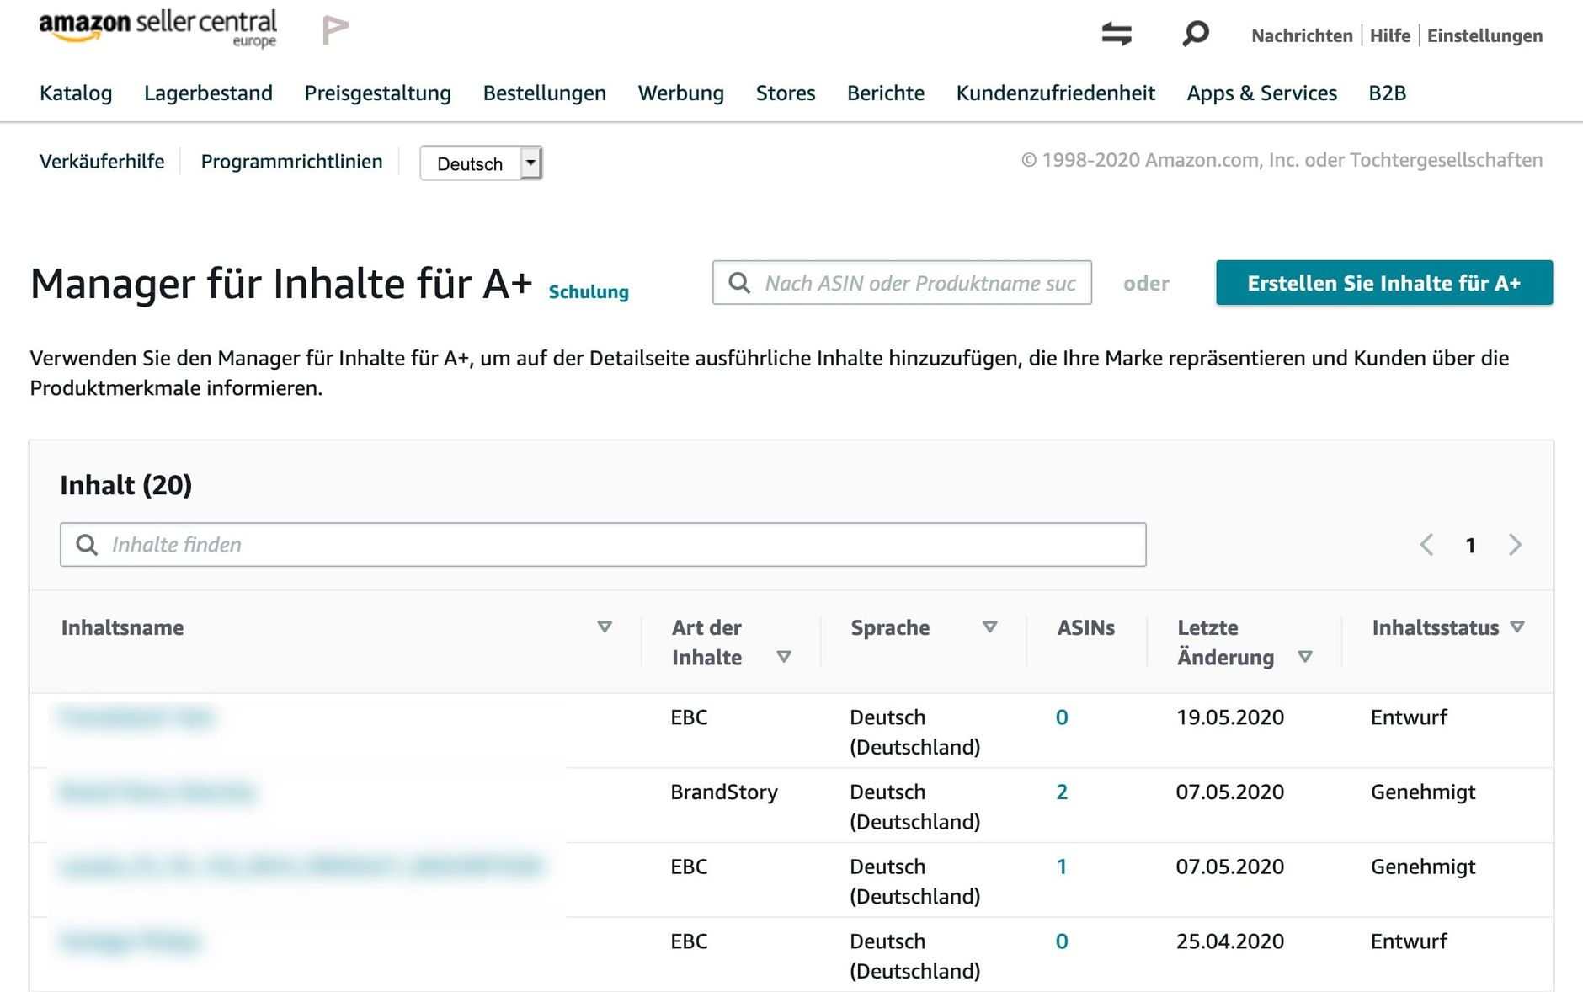The width and height of the screenshot is (1583, 992).
Task: Open the Preisgestaltung menu
Action: click(377, 93)
